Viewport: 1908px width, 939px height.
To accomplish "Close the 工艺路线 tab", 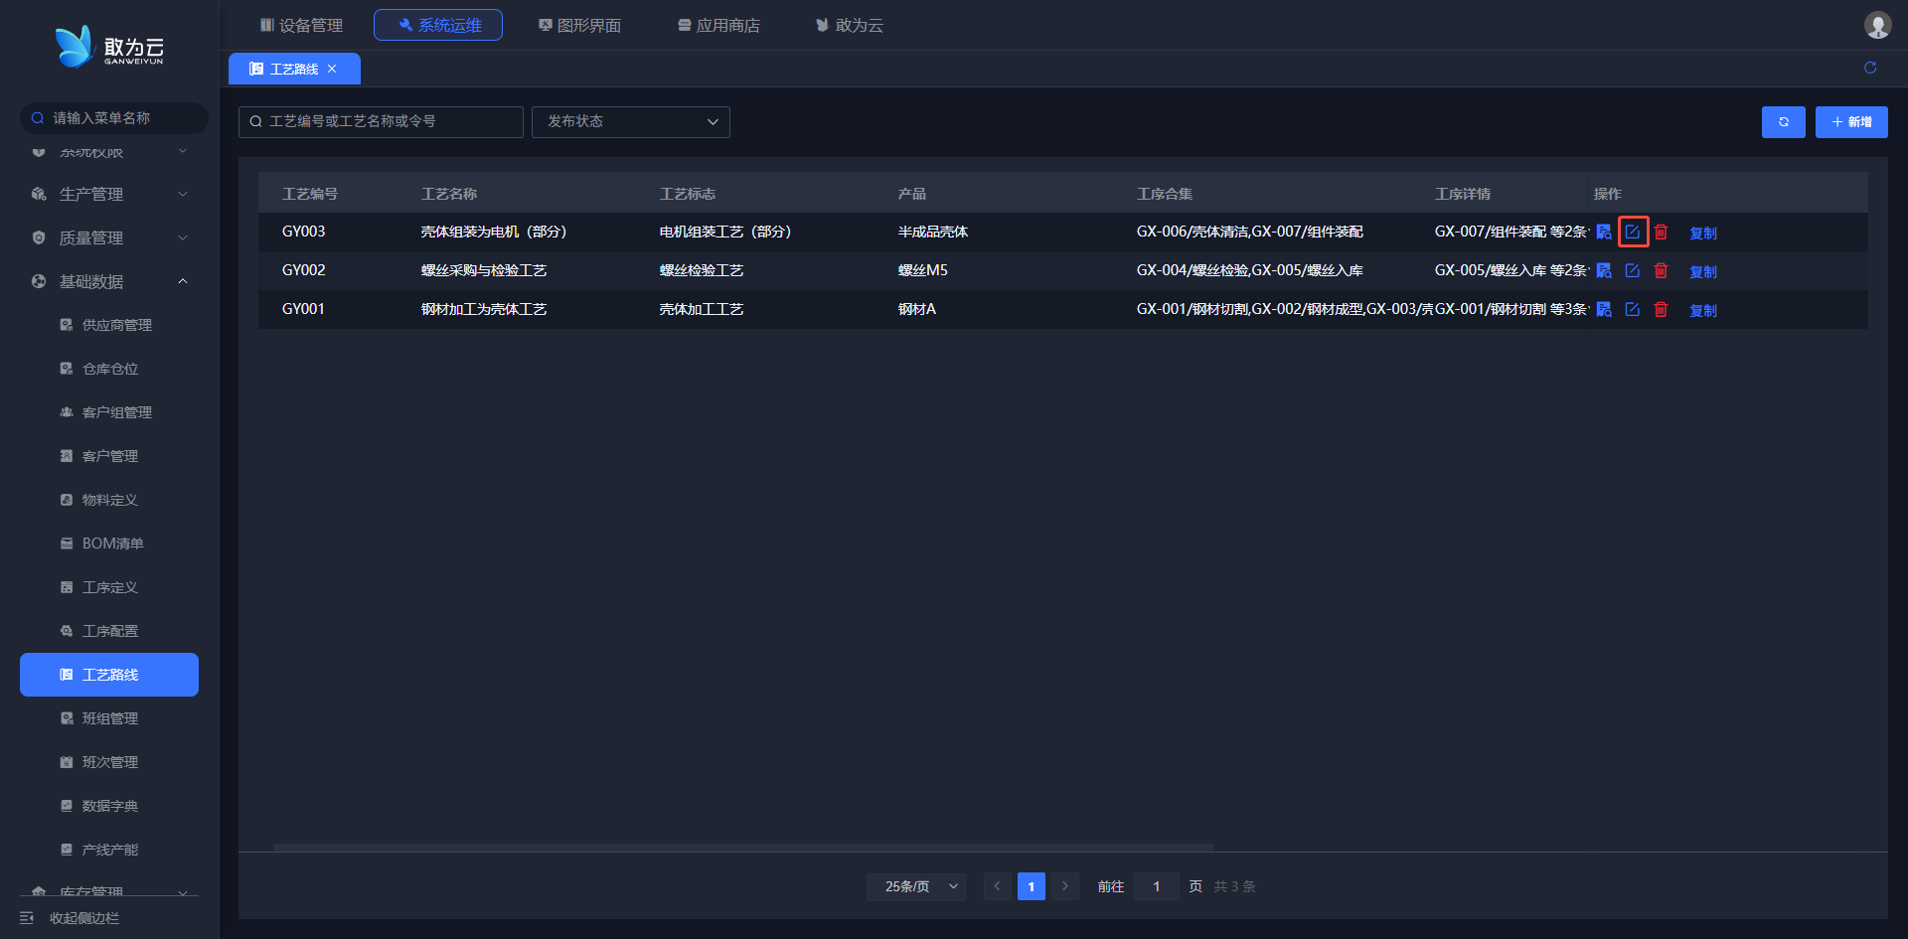I will [x=332, y=69].
